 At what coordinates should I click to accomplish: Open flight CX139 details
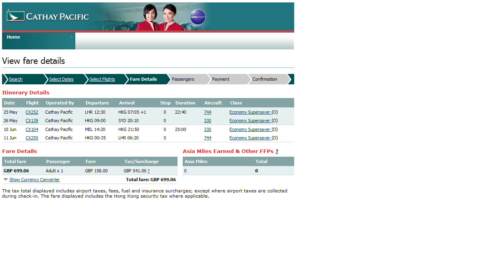click(x=32, y=121)
